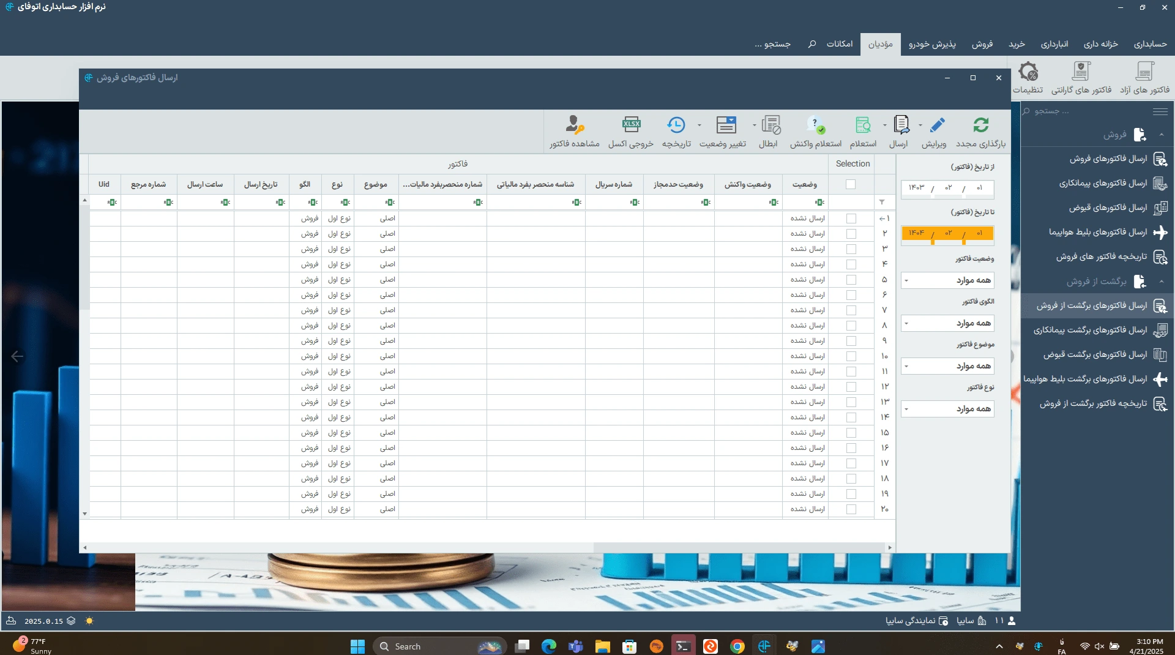Expand the arrow next to تغییر وضعیت button
This screenshot has height=655, width=1175.
click(x=699, y=125)
